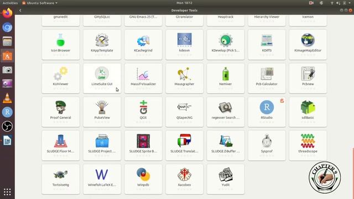The width and height of the screenshot is (354, 199).
Task: Select the Yudit editor tile
Action: tap(226, 179)
